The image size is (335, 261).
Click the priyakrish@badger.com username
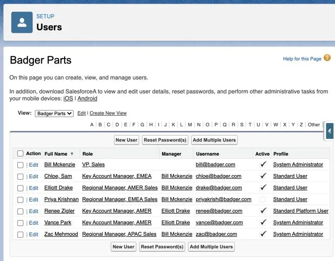pyautogui.click(x=223, y=199)
